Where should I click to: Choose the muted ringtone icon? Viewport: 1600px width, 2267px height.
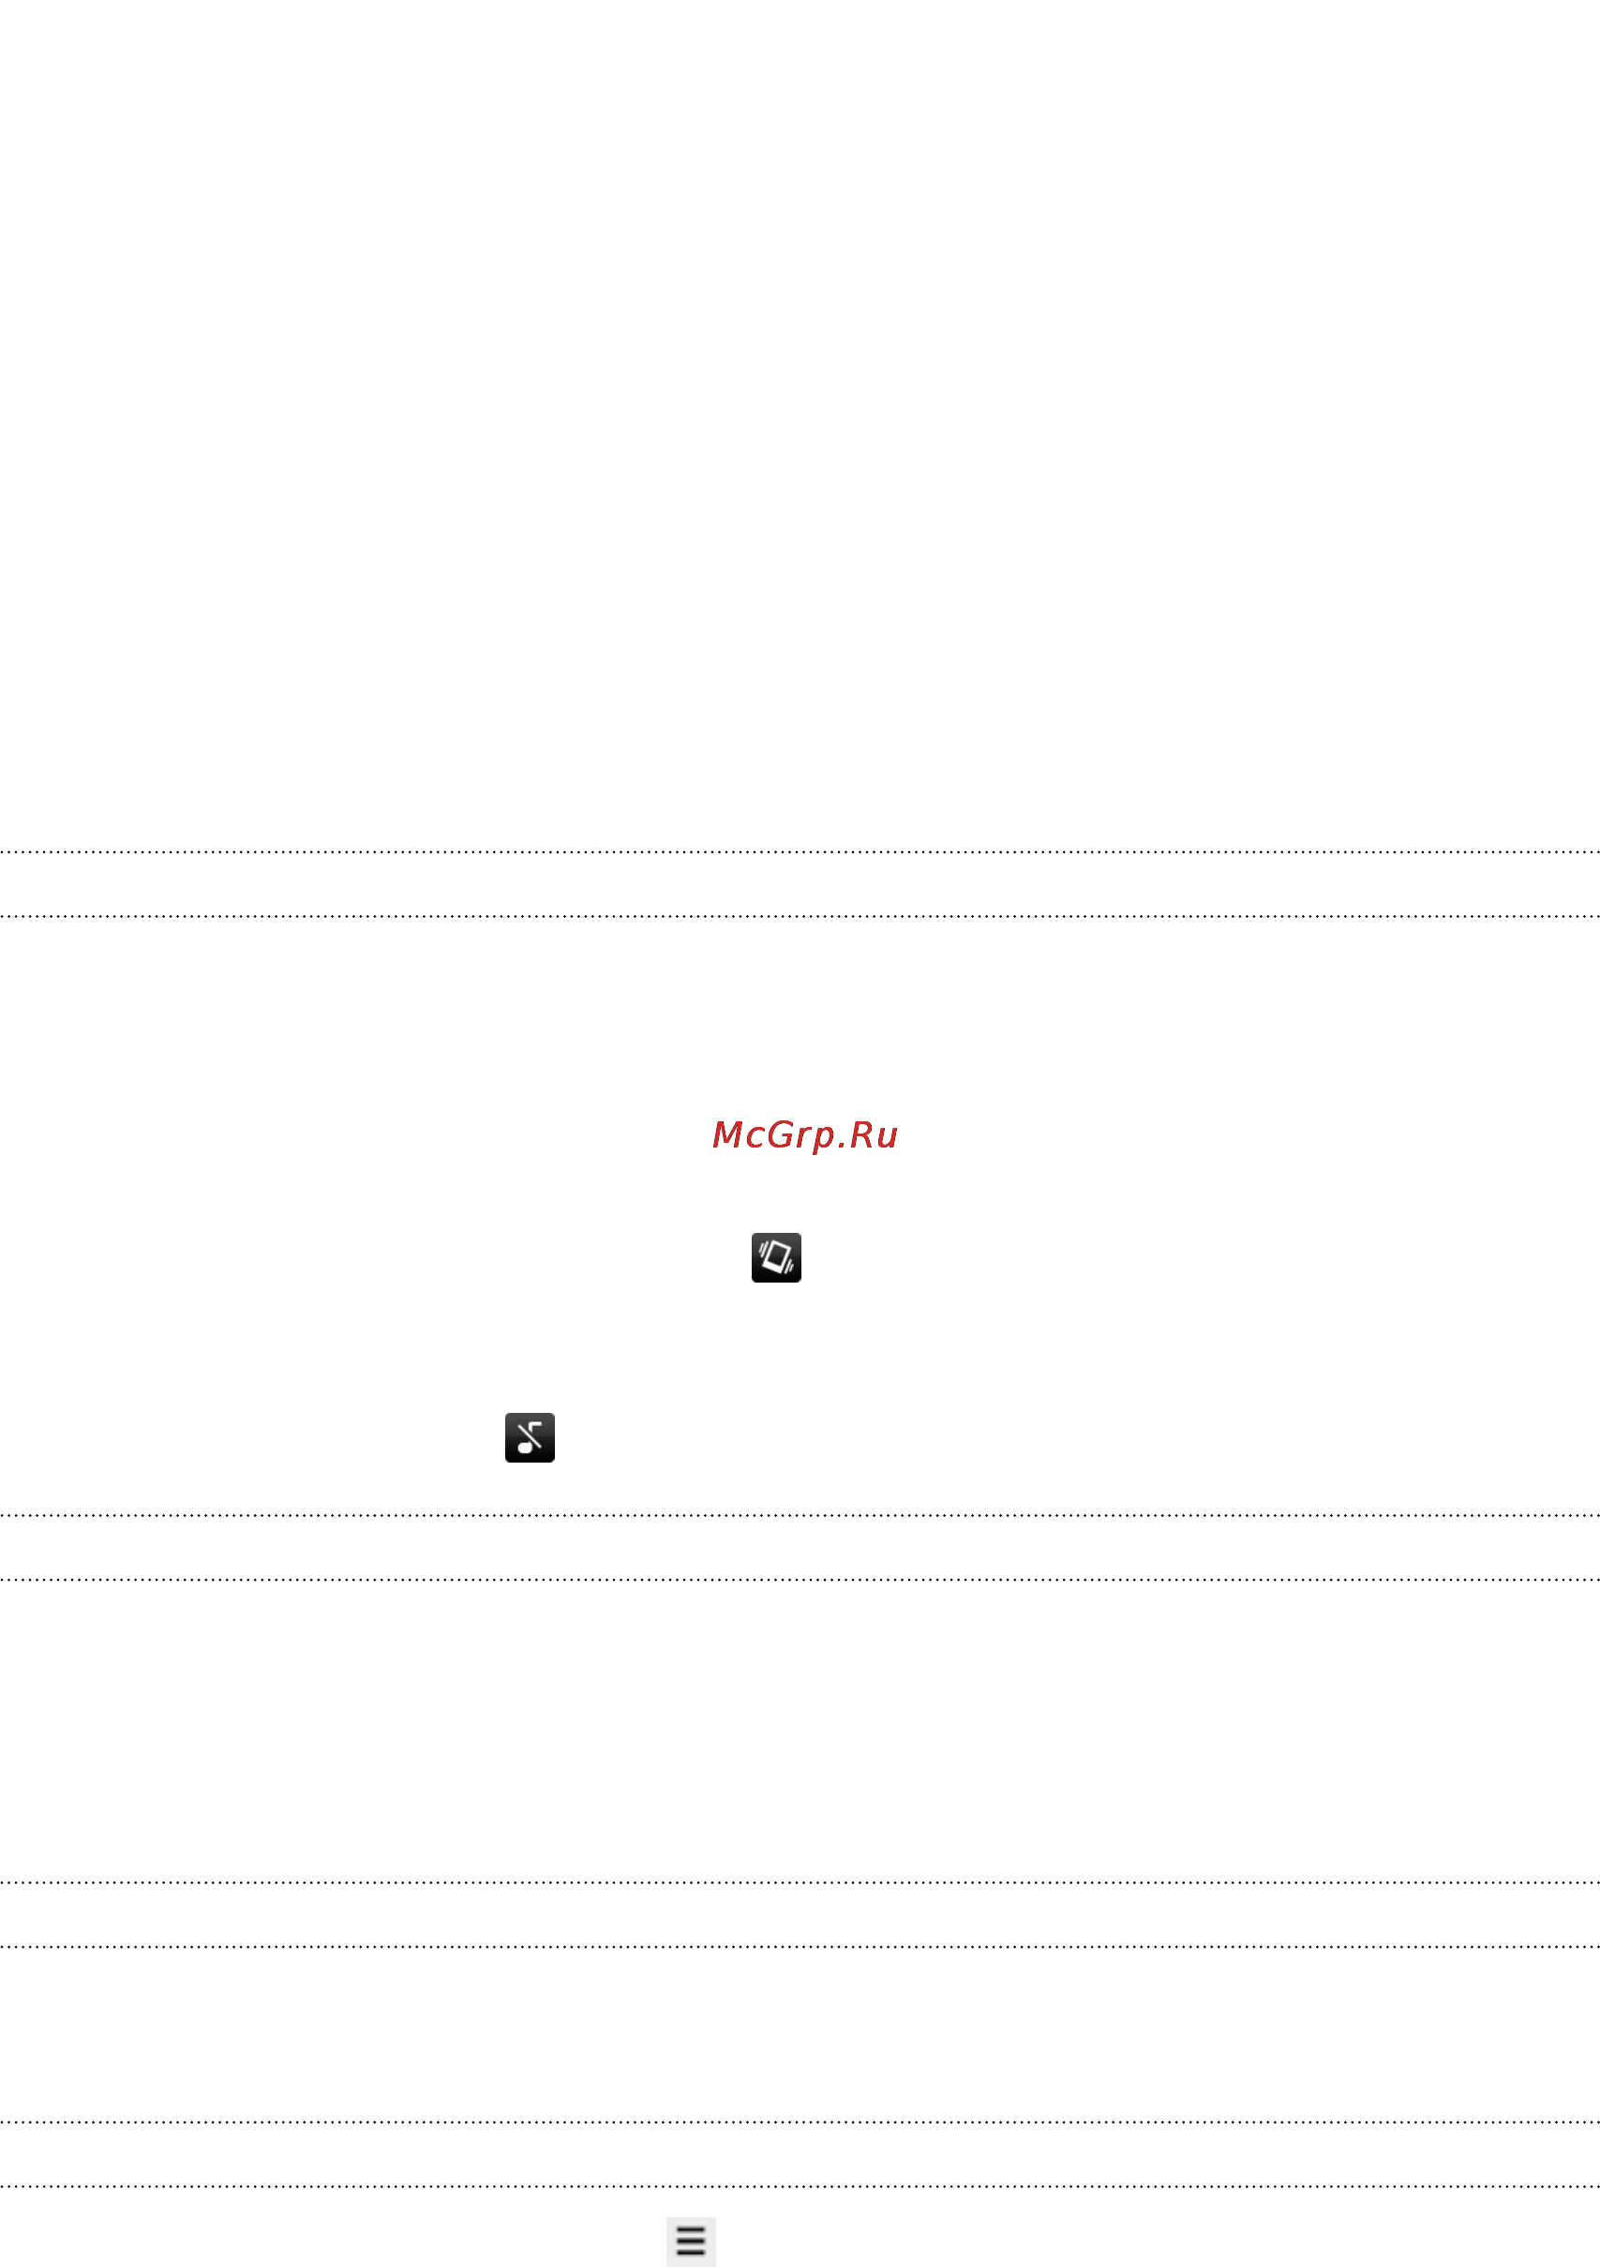(x=530, y=1436)
